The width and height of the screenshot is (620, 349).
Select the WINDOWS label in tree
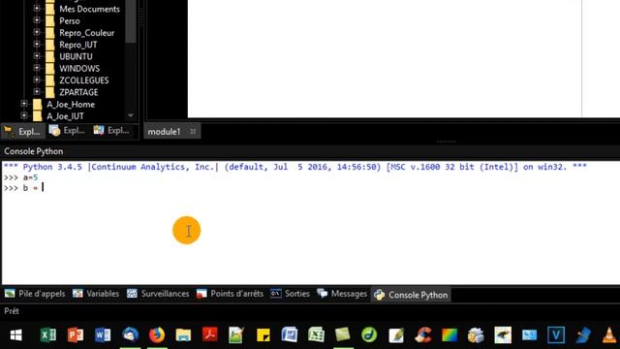[79, 69]
